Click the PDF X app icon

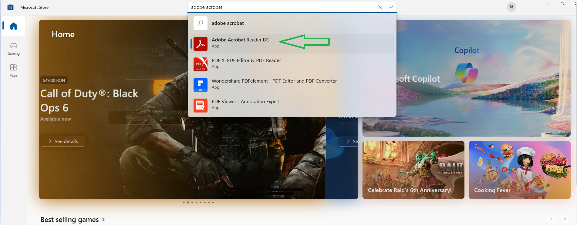[200, 64]
